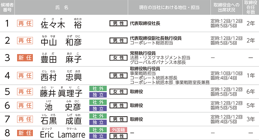Viewport: 259px width, 140px height.
Task: Click the 6年 tenure value for 藤井
Action: point(251,92)
